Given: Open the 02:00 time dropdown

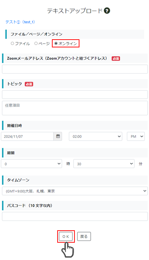Looking at the screenshot, I should 96,136.
